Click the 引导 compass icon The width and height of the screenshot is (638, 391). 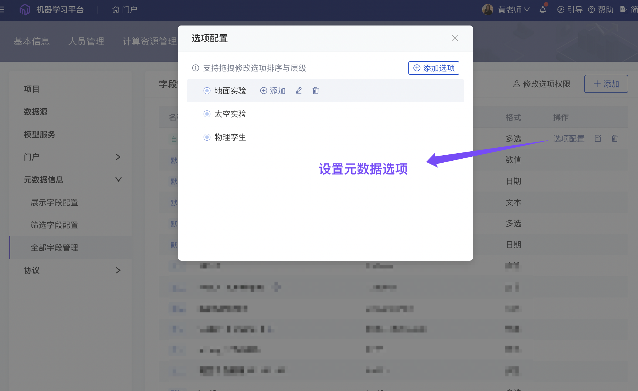[561, 10]
